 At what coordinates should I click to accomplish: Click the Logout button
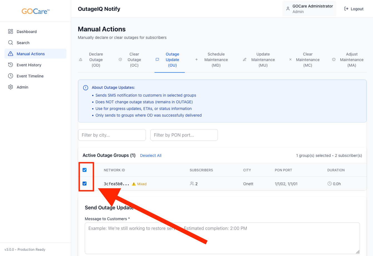coord(354,9)
